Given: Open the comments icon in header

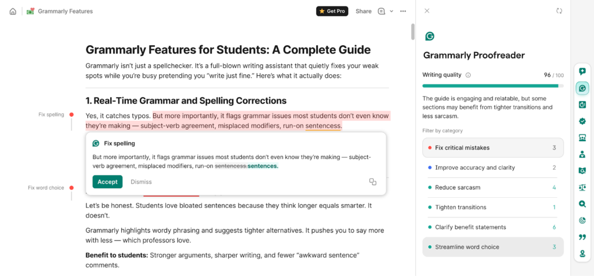Looking at the screenshot, I should click(x=382, y=12).
